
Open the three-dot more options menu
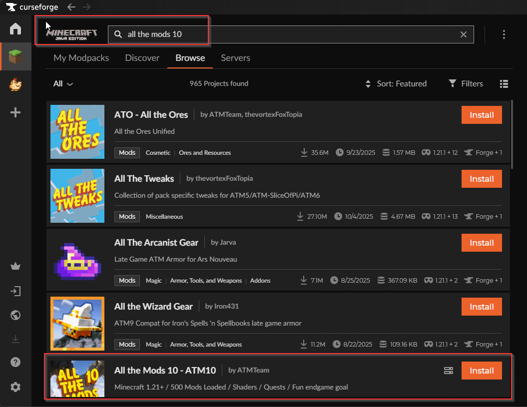click(504, 34)
